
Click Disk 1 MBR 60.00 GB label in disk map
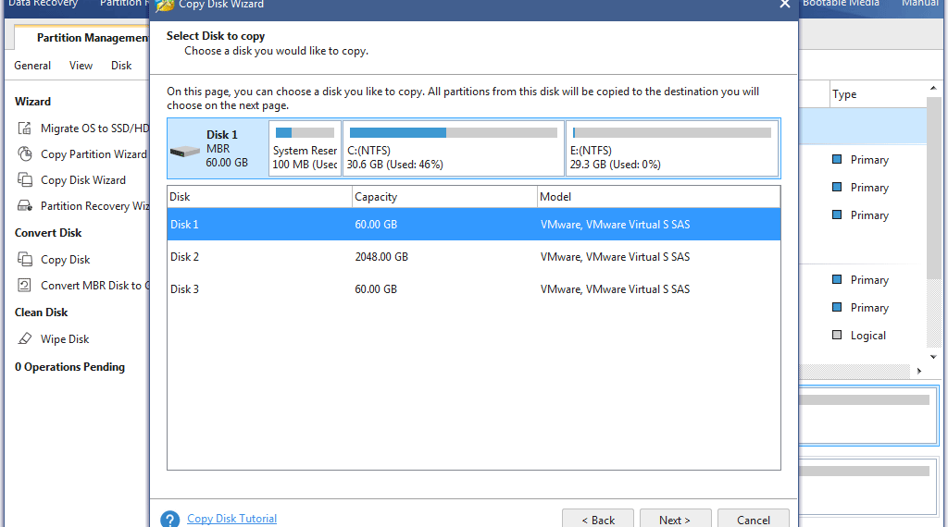tap(226, 149)
